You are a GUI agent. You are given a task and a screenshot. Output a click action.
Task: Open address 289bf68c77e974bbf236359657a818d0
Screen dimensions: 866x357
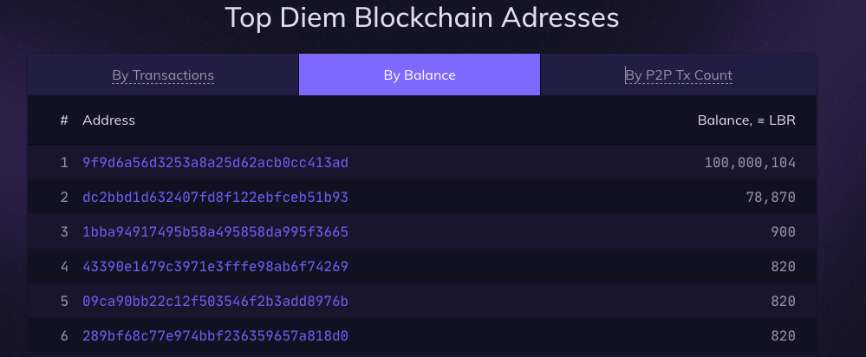click(x=216, y=335)
